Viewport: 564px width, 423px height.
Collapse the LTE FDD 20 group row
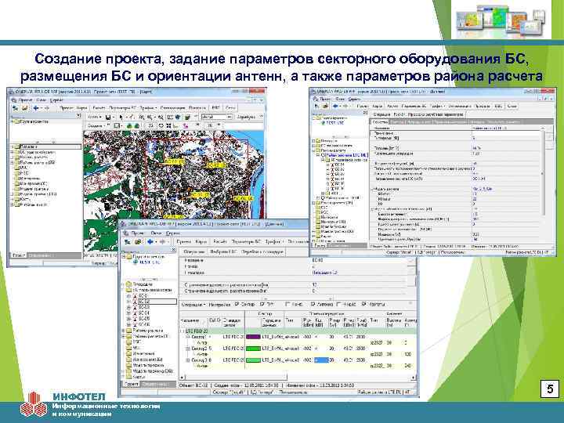[182, 331]
